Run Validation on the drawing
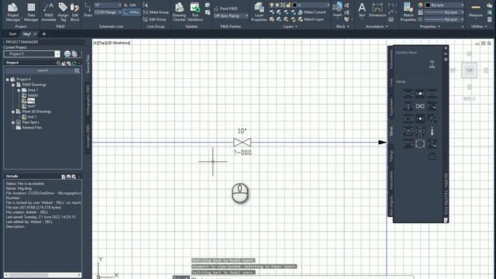Viewport: 496px width, 279px height. pyautogui.click(x=195, y=12)
